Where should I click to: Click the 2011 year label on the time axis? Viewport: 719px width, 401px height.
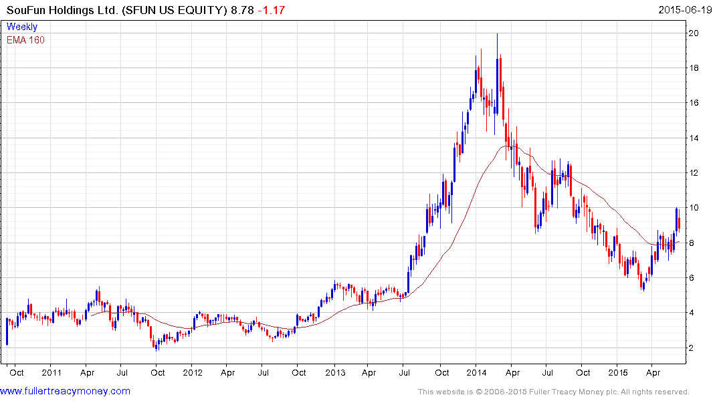pyautogui.click(x=52, y=372)
